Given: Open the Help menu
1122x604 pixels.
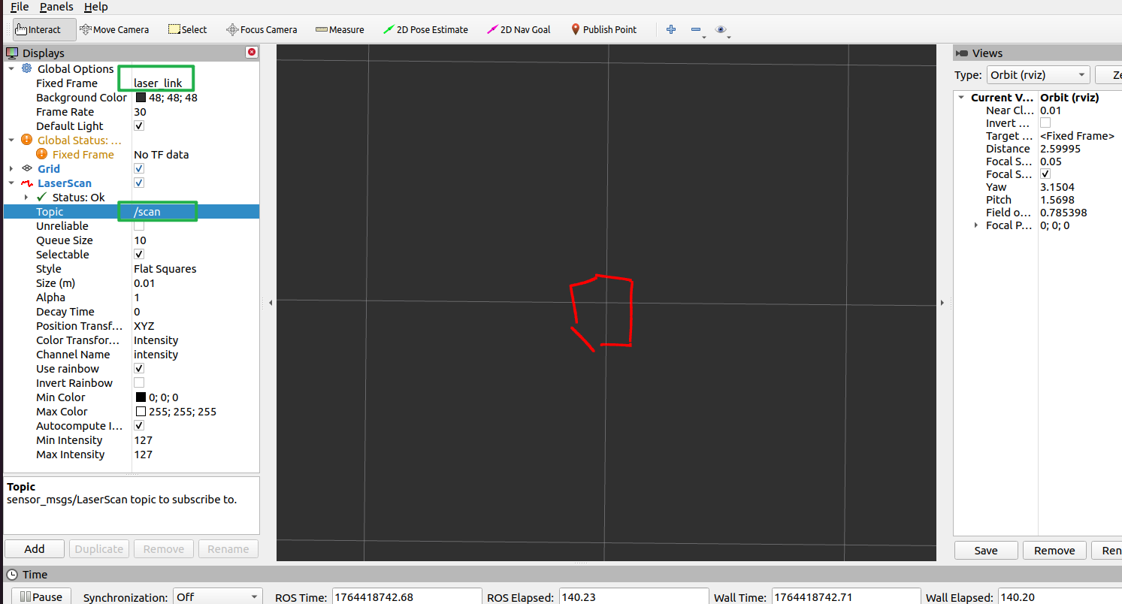Looking at the screenshot, I should 95,7.
